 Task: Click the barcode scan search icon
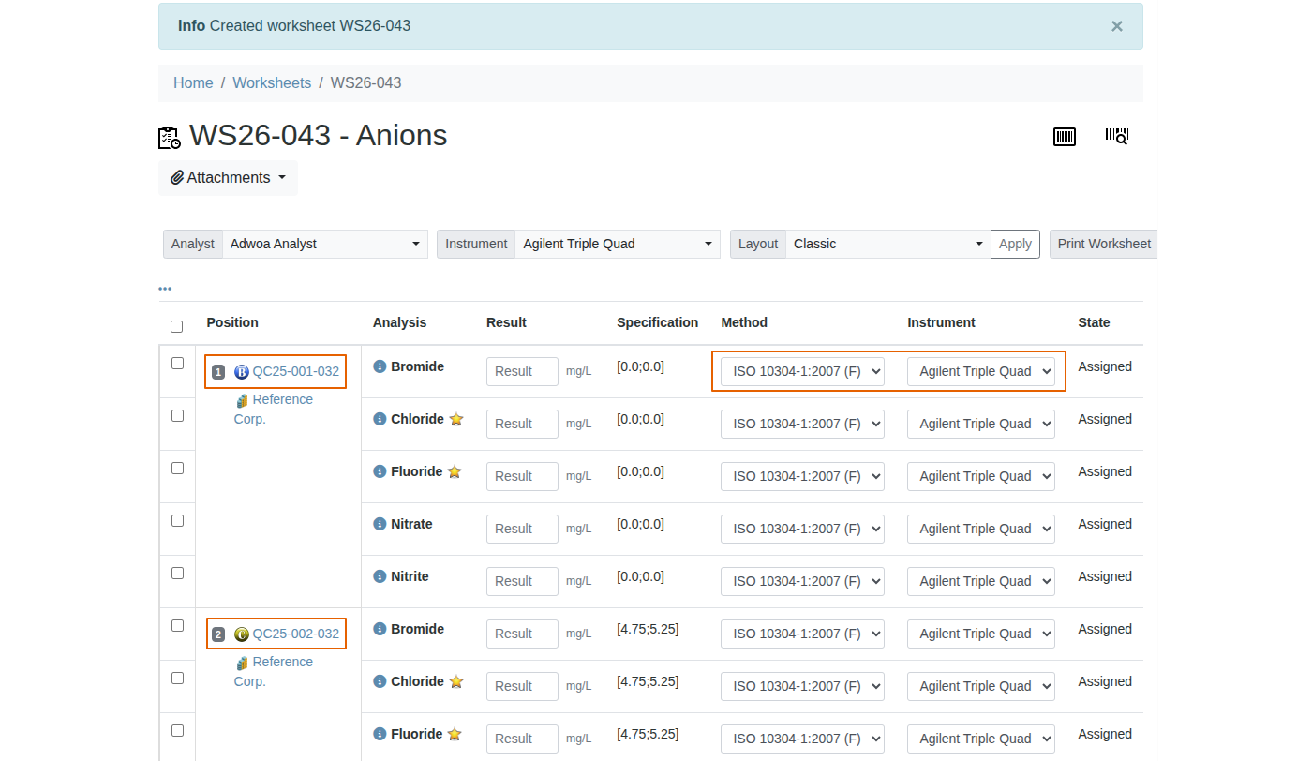coord(1116,137)
